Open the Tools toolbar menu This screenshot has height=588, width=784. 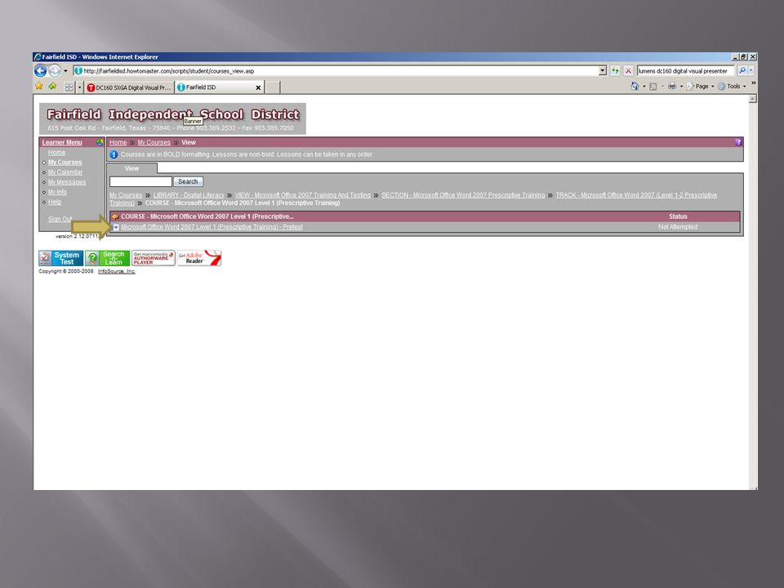733,87
